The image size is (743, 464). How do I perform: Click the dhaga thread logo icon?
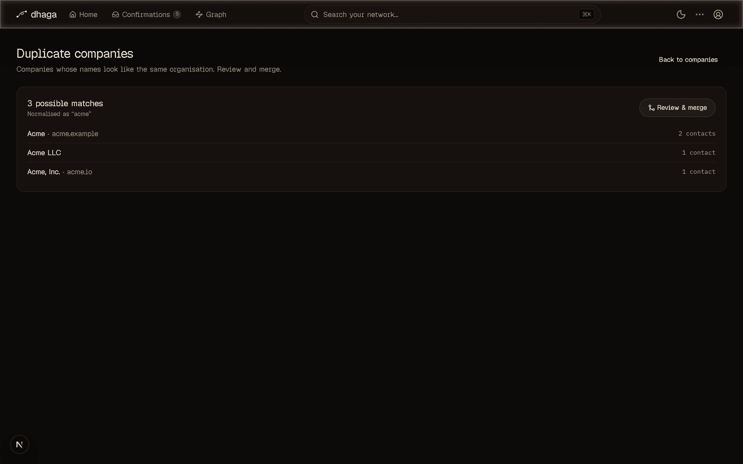[x=21, y=14]
